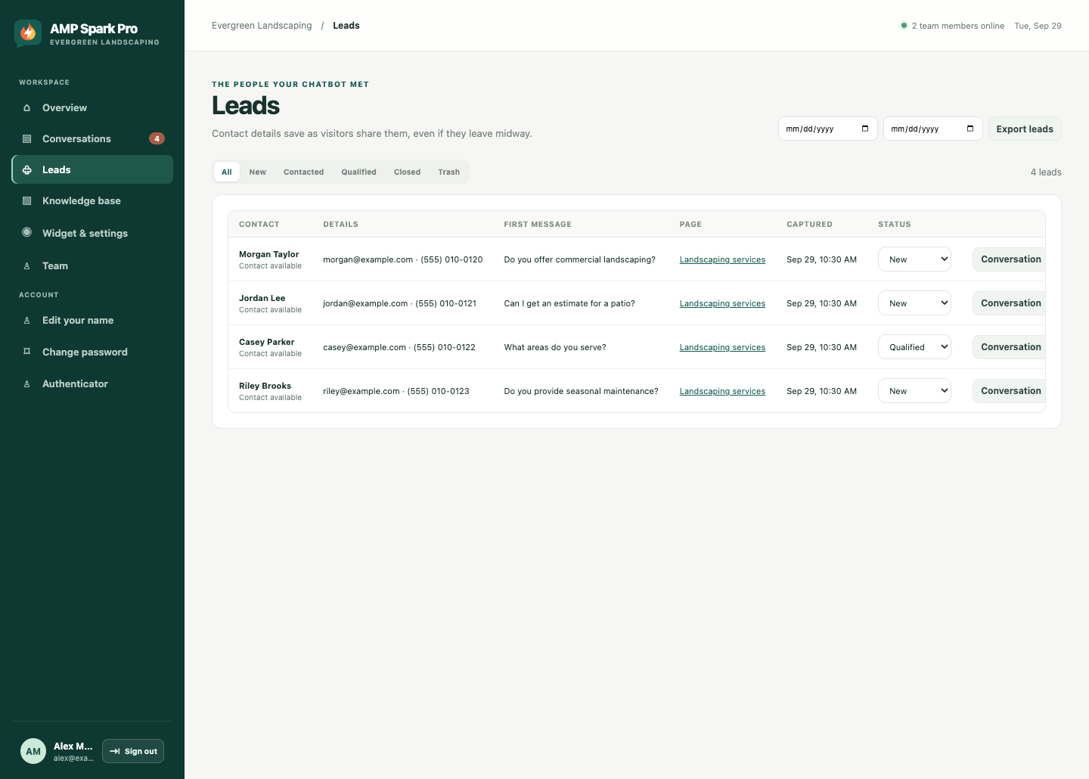
Task: Click 'Can I get an estimate for a patio?' message
Action: point(569,303)
